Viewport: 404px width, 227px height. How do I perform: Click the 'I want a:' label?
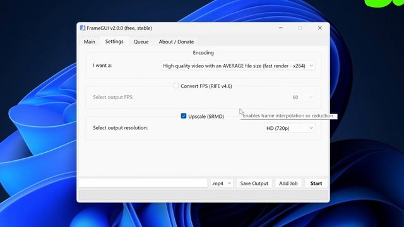pyautogui.click(x=102, y=66)
